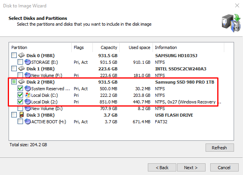The width and height of the screenshot is (243, 175).
Task: Click the FAT32 file system cell
Action: pos(161,122)
